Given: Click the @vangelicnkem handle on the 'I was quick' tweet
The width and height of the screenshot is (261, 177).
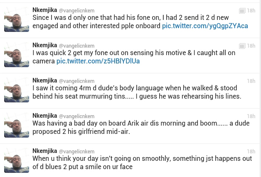Looking at the screenshot, I should click(x=76, y=46).
